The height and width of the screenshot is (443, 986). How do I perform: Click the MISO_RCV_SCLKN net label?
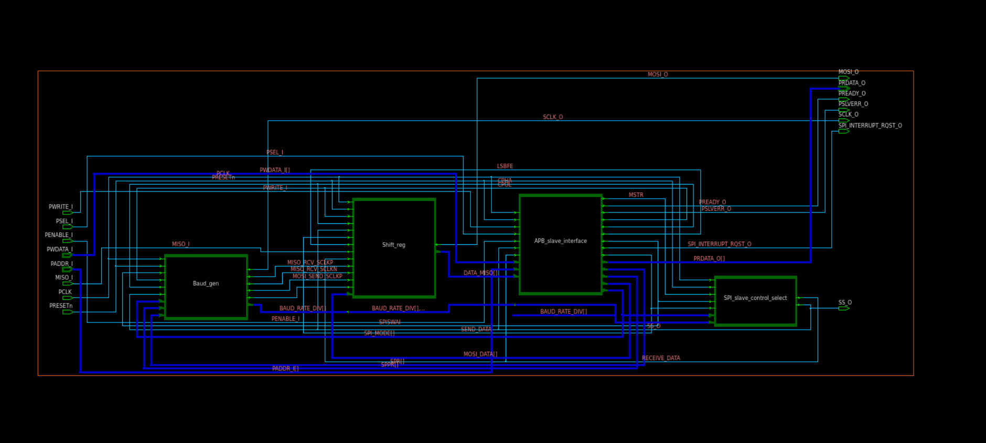coord(314,269)
